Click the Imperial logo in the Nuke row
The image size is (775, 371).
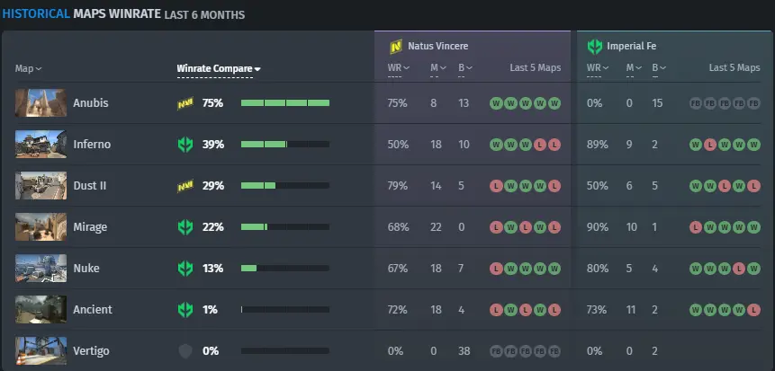185,269
